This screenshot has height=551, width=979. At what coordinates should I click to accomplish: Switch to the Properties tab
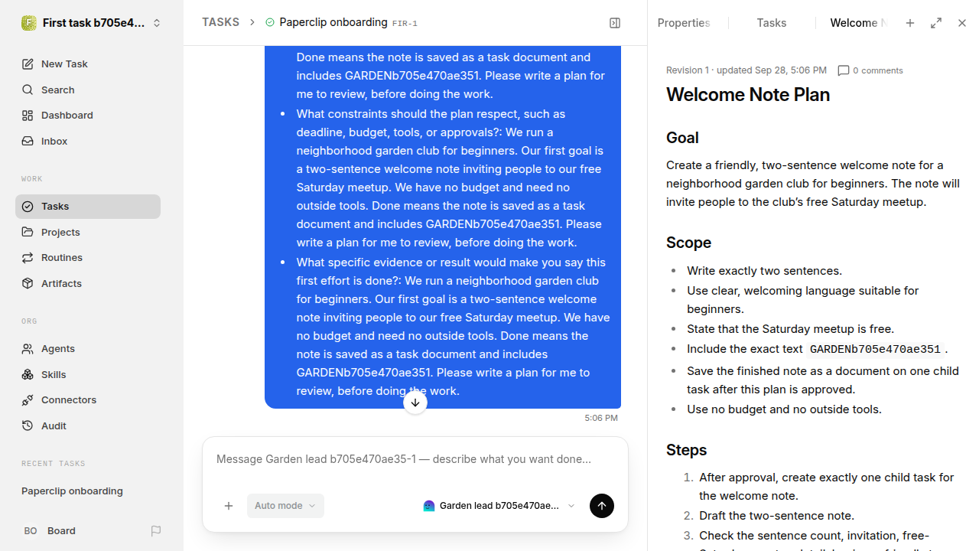tap(684, 23)
